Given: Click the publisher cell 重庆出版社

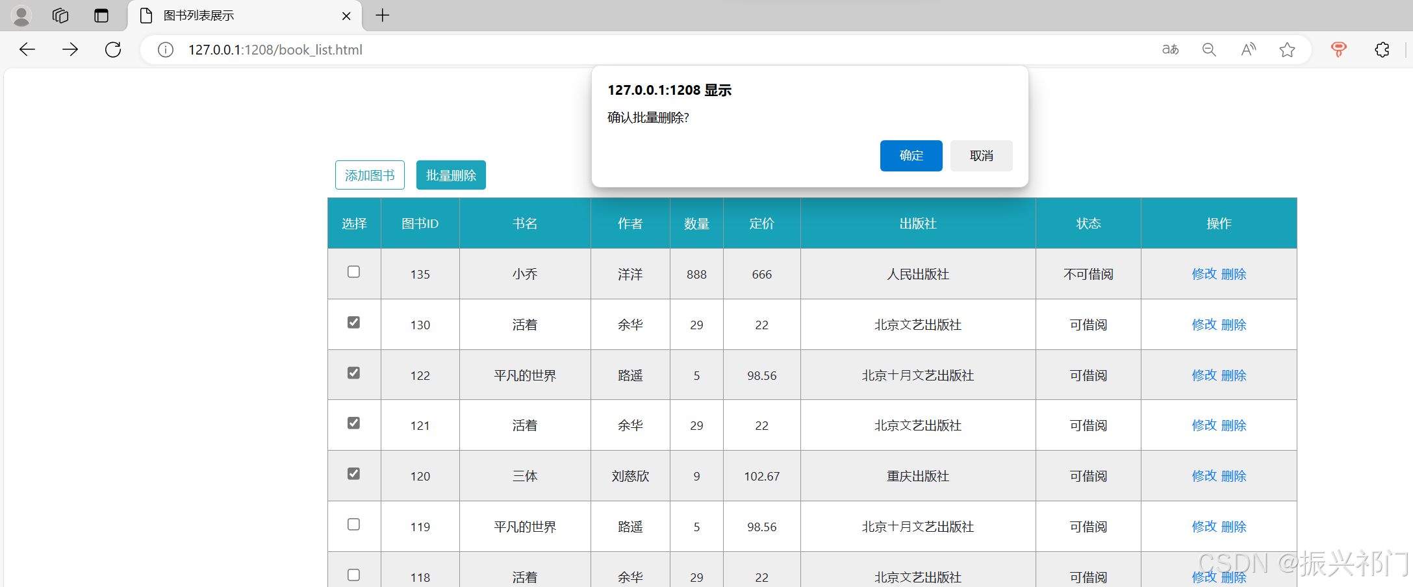Looking at the screenshot, I should point(918,476).
